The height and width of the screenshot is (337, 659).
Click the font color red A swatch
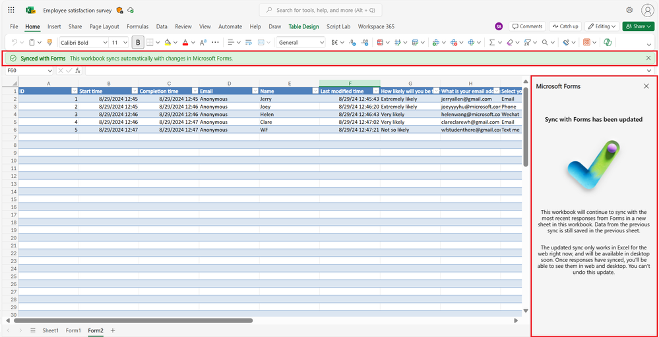(185, 42)
